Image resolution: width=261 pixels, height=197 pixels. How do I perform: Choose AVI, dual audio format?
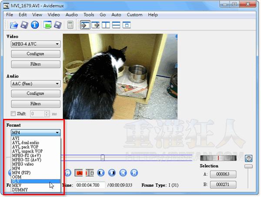36,142
